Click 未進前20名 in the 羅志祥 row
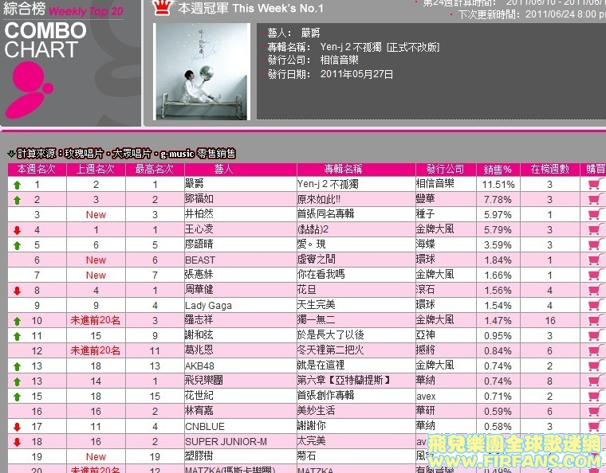606x473 pixels. click(96, 320)
